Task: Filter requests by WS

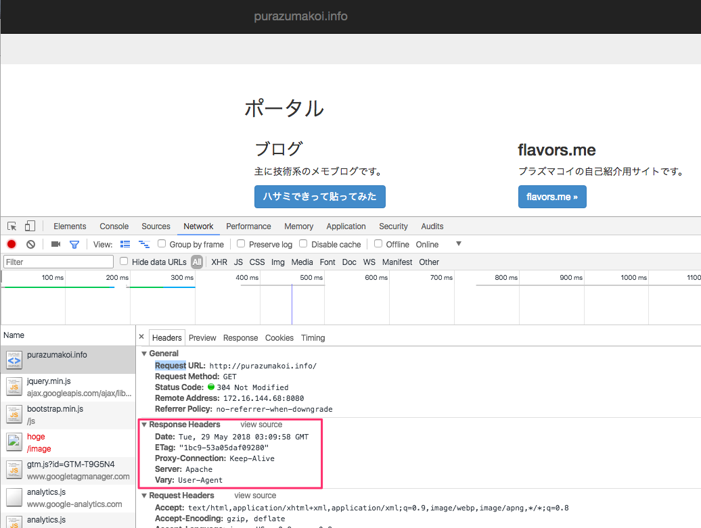Action: pos(369,262)
